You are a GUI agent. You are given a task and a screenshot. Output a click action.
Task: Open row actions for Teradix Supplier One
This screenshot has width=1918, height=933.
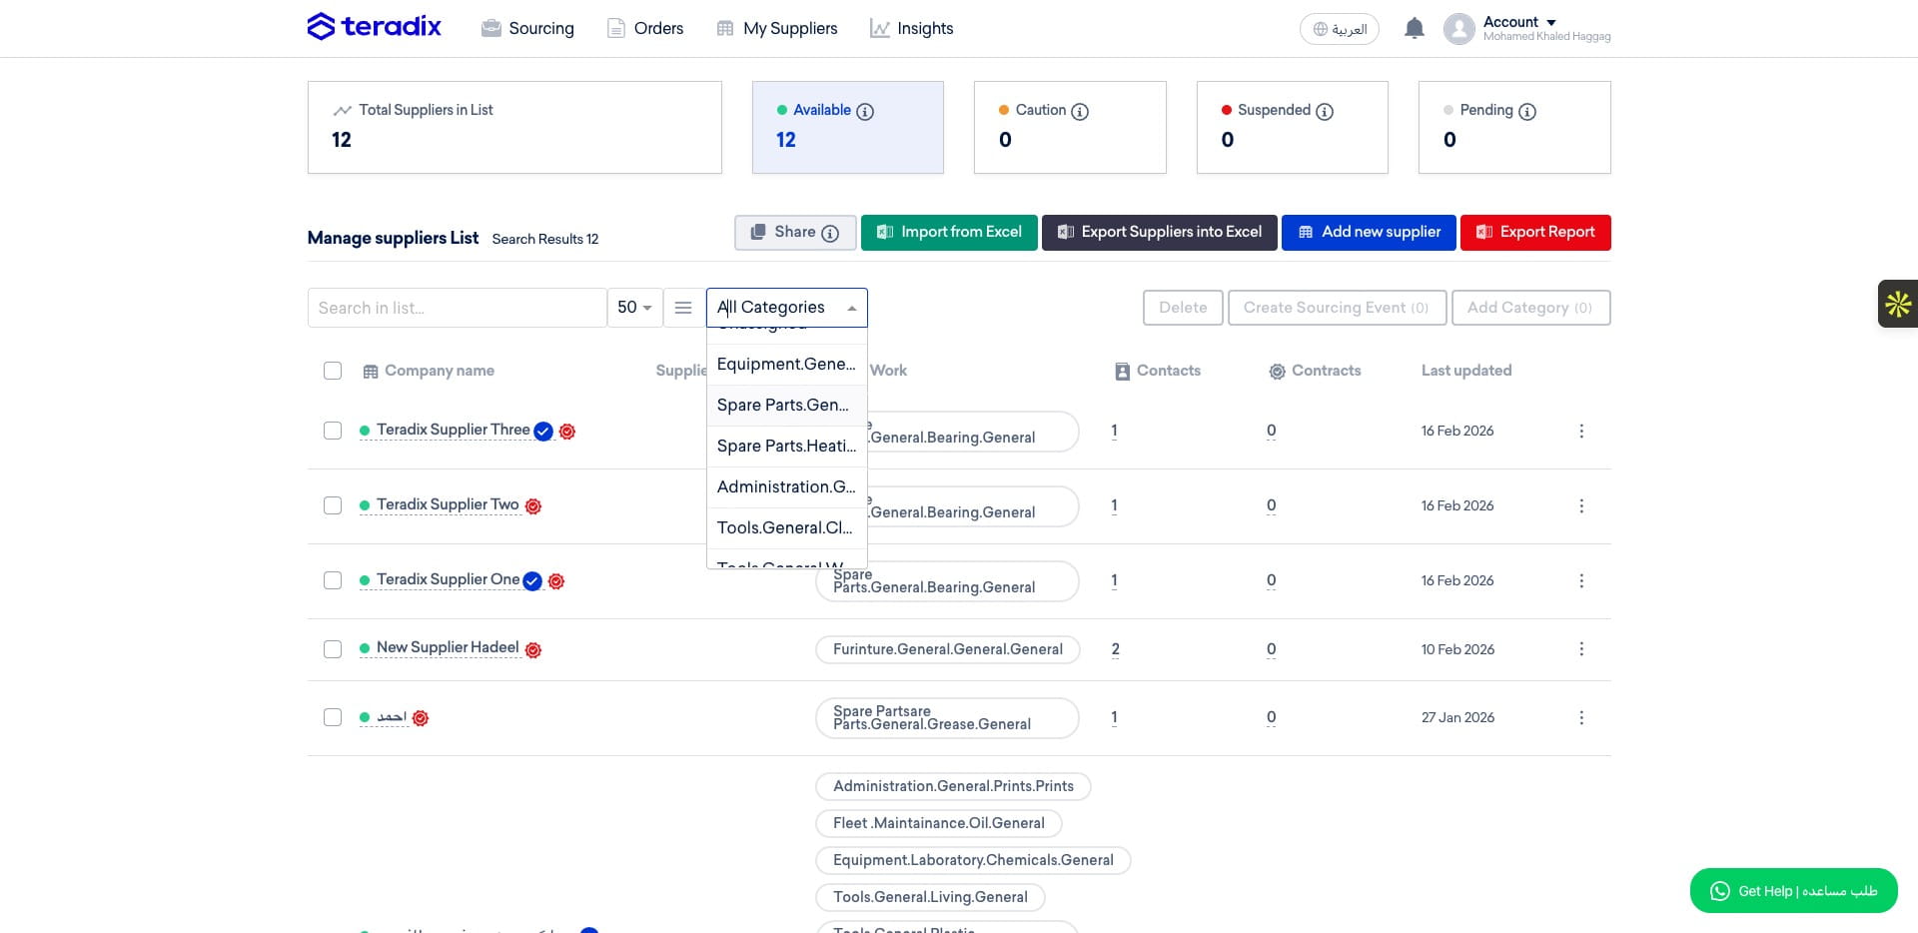1581,580
